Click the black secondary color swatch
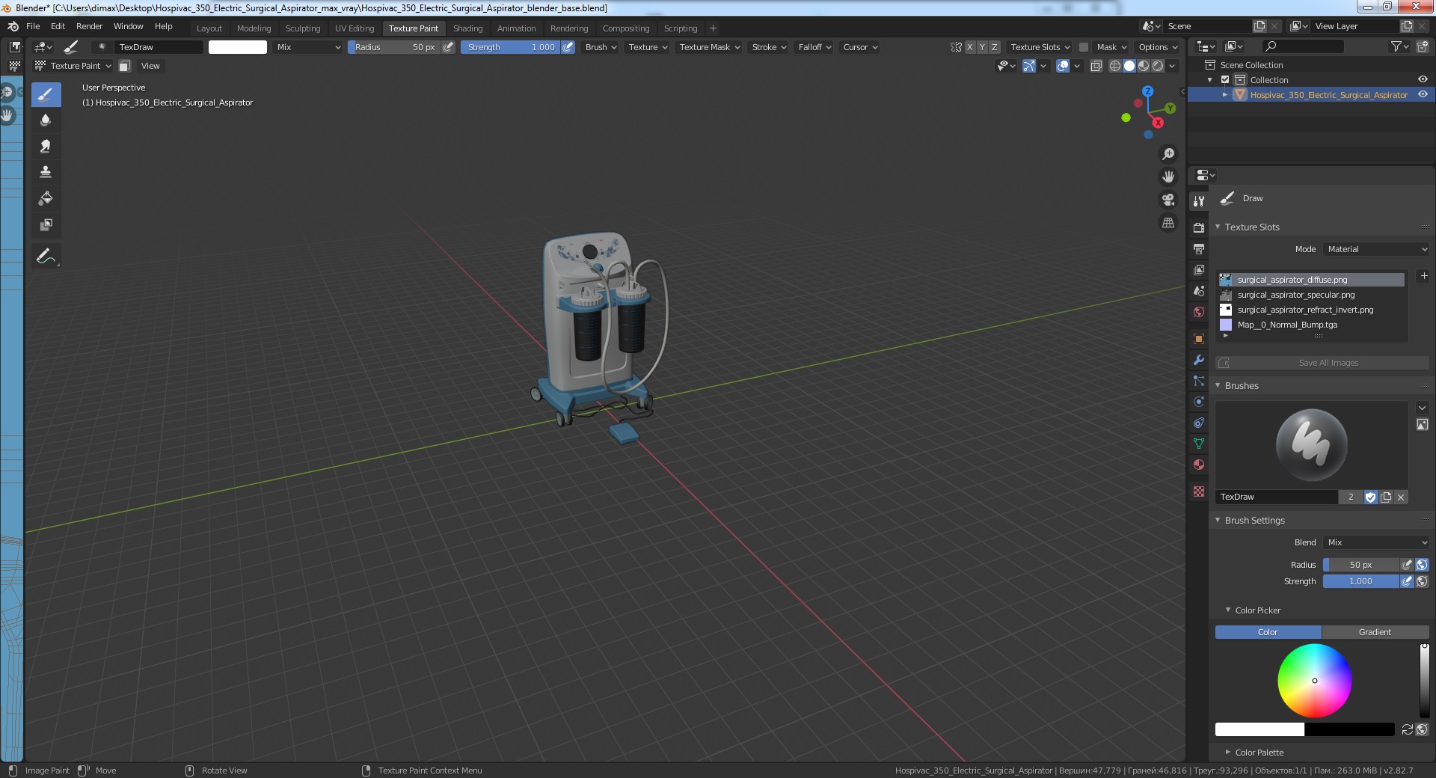The image size is (1436, 778). 1349,729
